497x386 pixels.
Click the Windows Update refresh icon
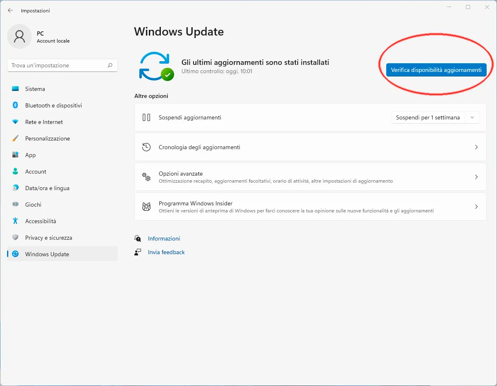pyautogui.click(x=16, y=254)
